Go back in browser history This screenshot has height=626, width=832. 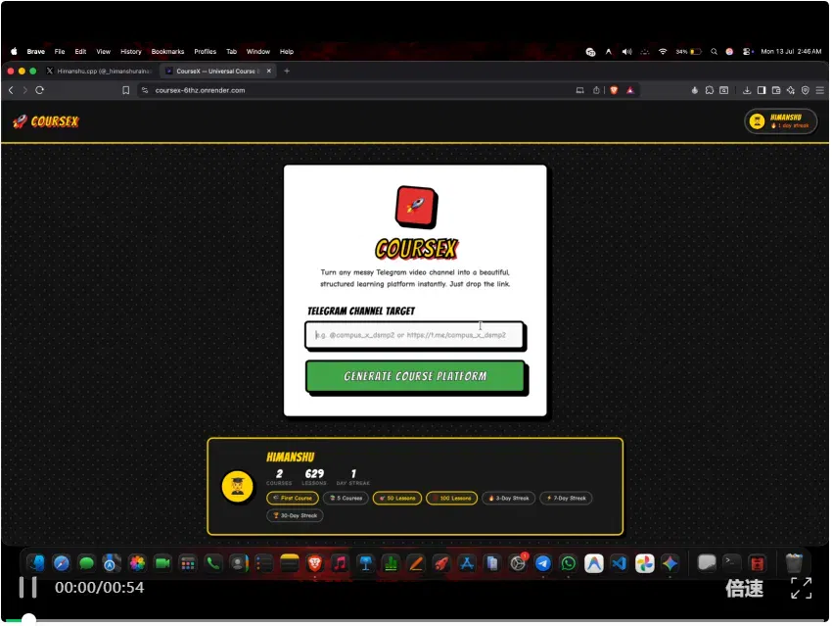pos(11,90)
